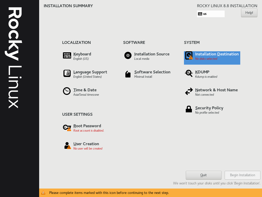Open the Help! button
The width and height of the screenshot is (262, 197).
(249, 13)
